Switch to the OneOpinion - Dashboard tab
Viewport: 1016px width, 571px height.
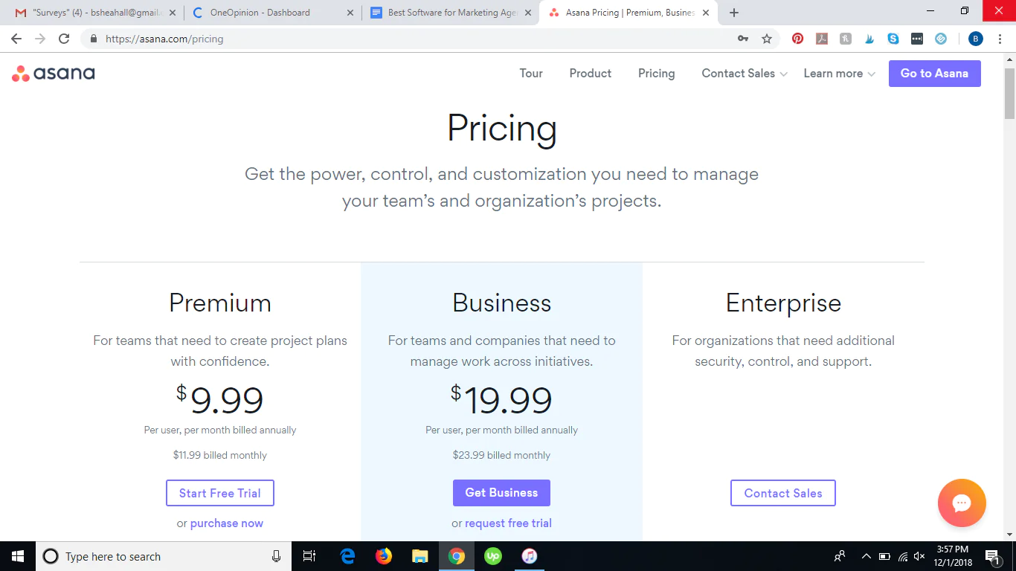[273, 13]
